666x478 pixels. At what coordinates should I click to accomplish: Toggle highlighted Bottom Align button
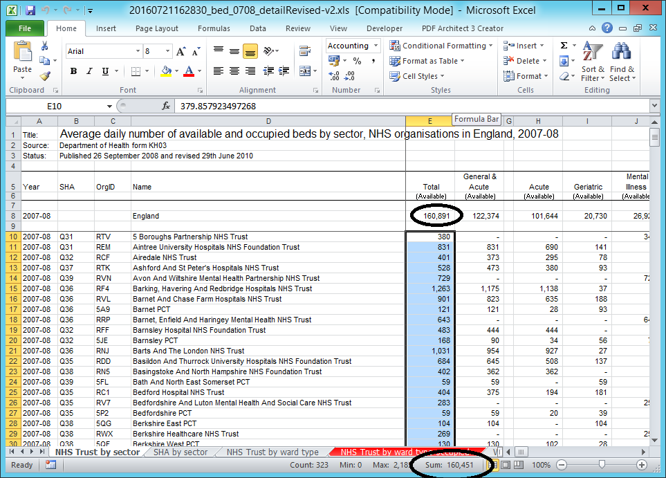point(250,51)
